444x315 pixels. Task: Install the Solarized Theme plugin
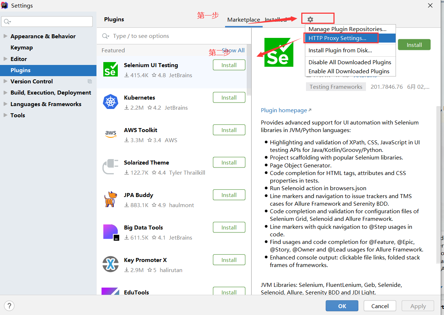pos(229,162)
